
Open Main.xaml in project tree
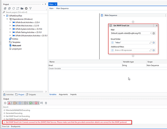(x=17, y=45)
